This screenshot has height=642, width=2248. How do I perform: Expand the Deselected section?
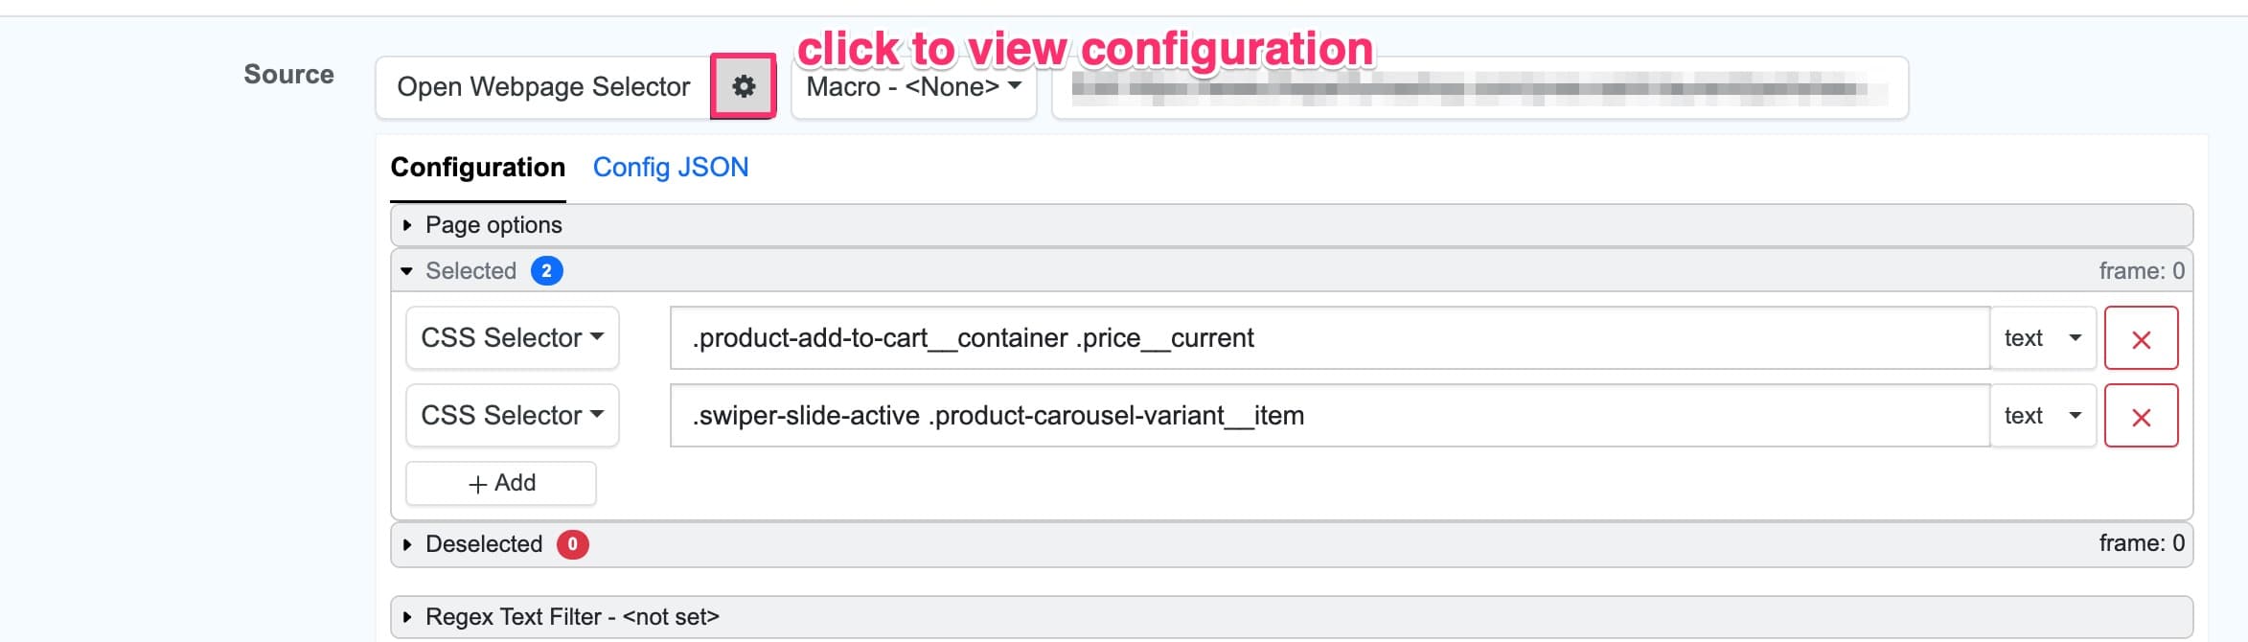[x=484, y=543]
